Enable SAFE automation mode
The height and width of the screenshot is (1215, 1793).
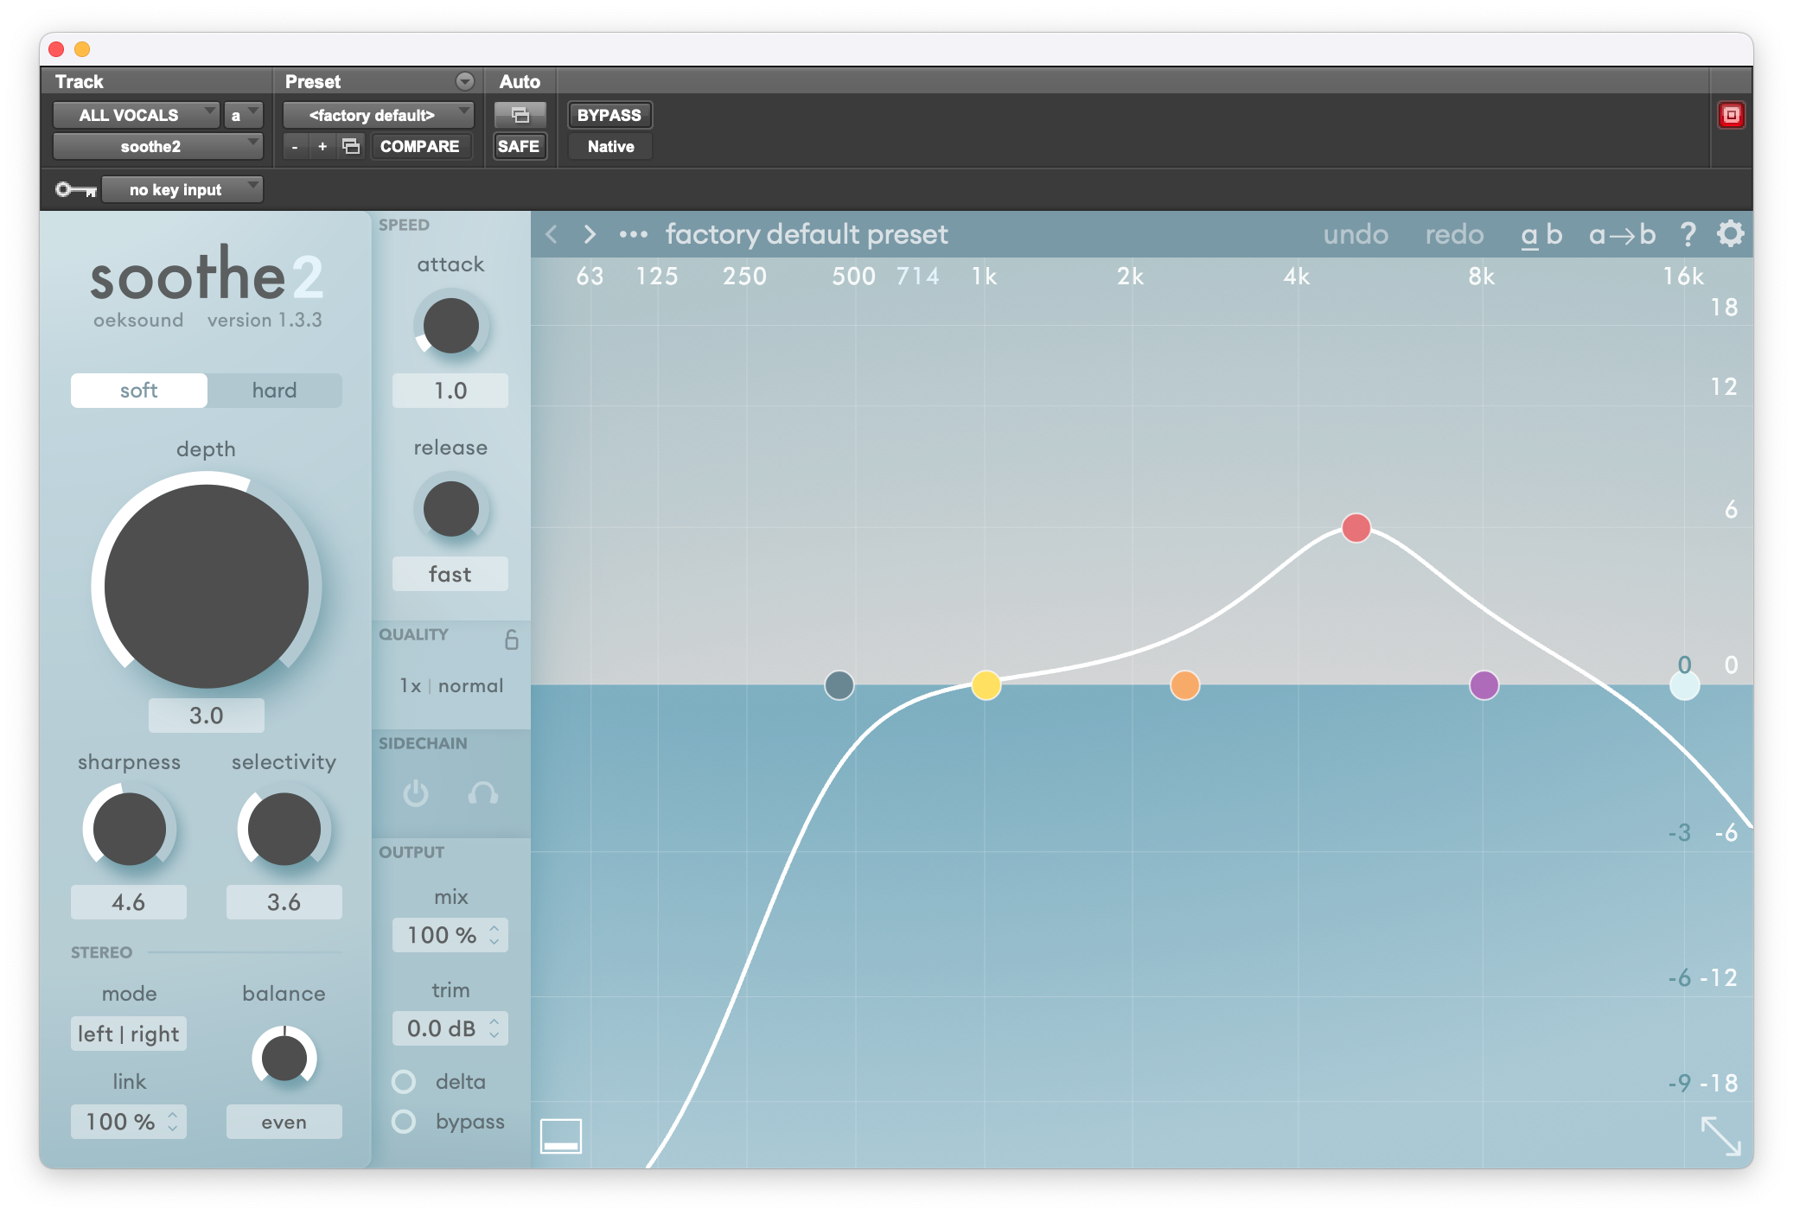tap(519, 146)
